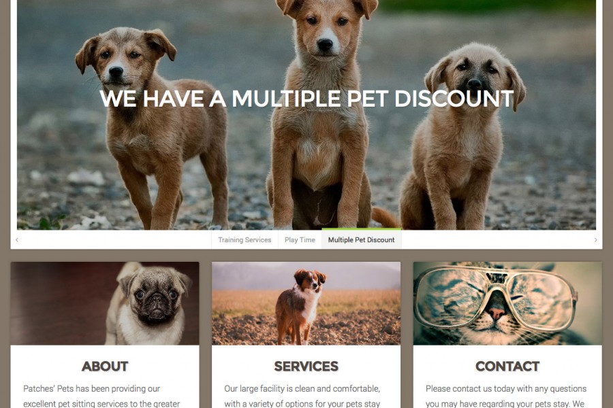Open the ABOUT heading link
This screenshot has height=408, width=613.
[x=105, y=367]
